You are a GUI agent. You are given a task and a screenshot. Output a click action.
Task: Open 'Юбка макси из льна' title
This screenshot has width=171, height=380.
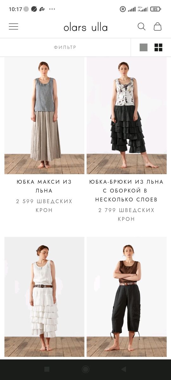44,186
